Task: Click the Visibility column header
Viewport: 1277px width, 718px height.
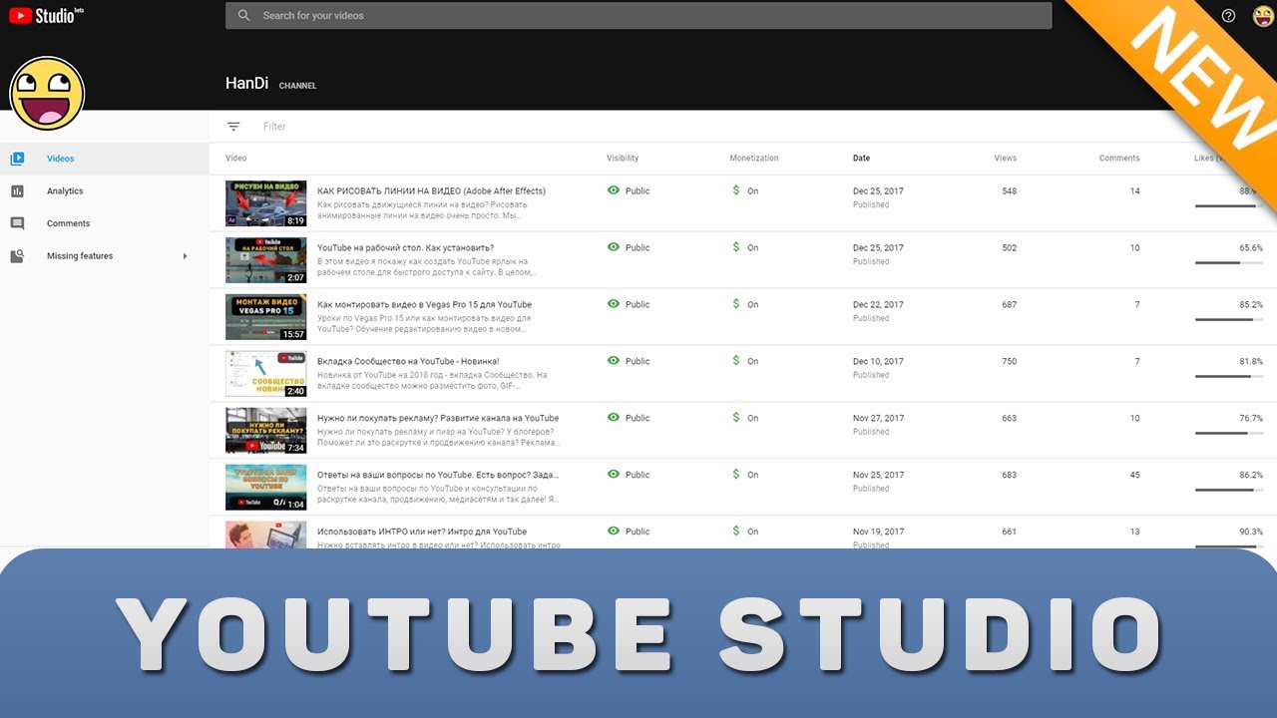Action: pos(623,159)
